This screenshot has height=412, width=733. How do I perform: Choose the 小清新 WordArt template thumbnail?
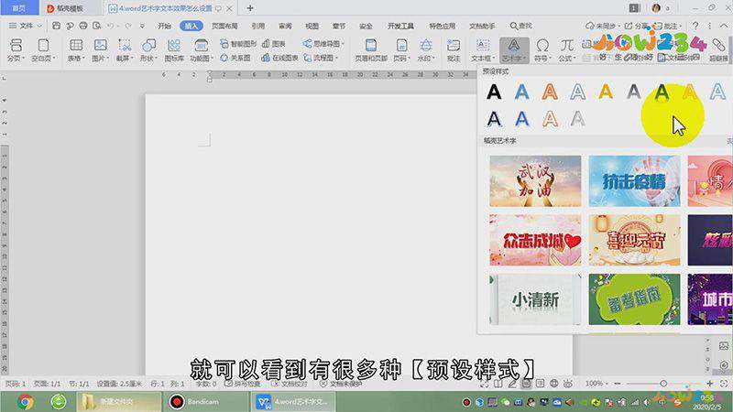pyautogui.click(x=535, y=299)
